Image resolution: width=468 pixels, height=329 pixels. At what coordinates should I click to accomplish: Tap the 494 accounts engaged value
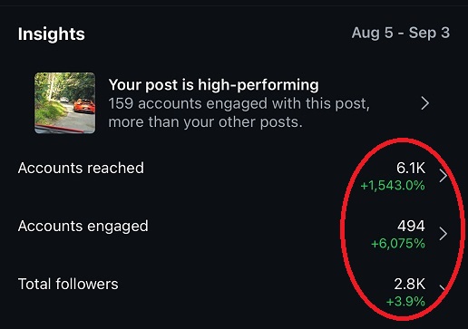tap(411, 226)
